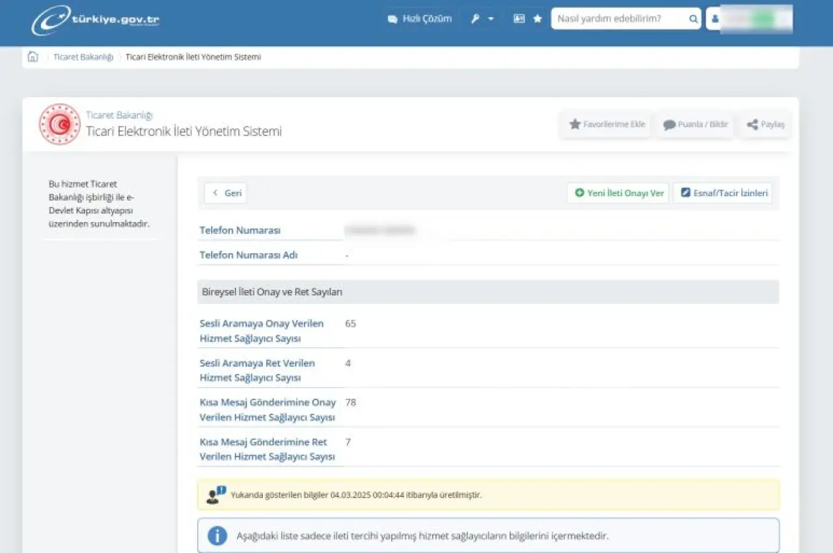Click the Ticaret Bakanlığı emblem
Image resolution: width=833 pixels, height=553 pixels.
click(x=60, y=124)
